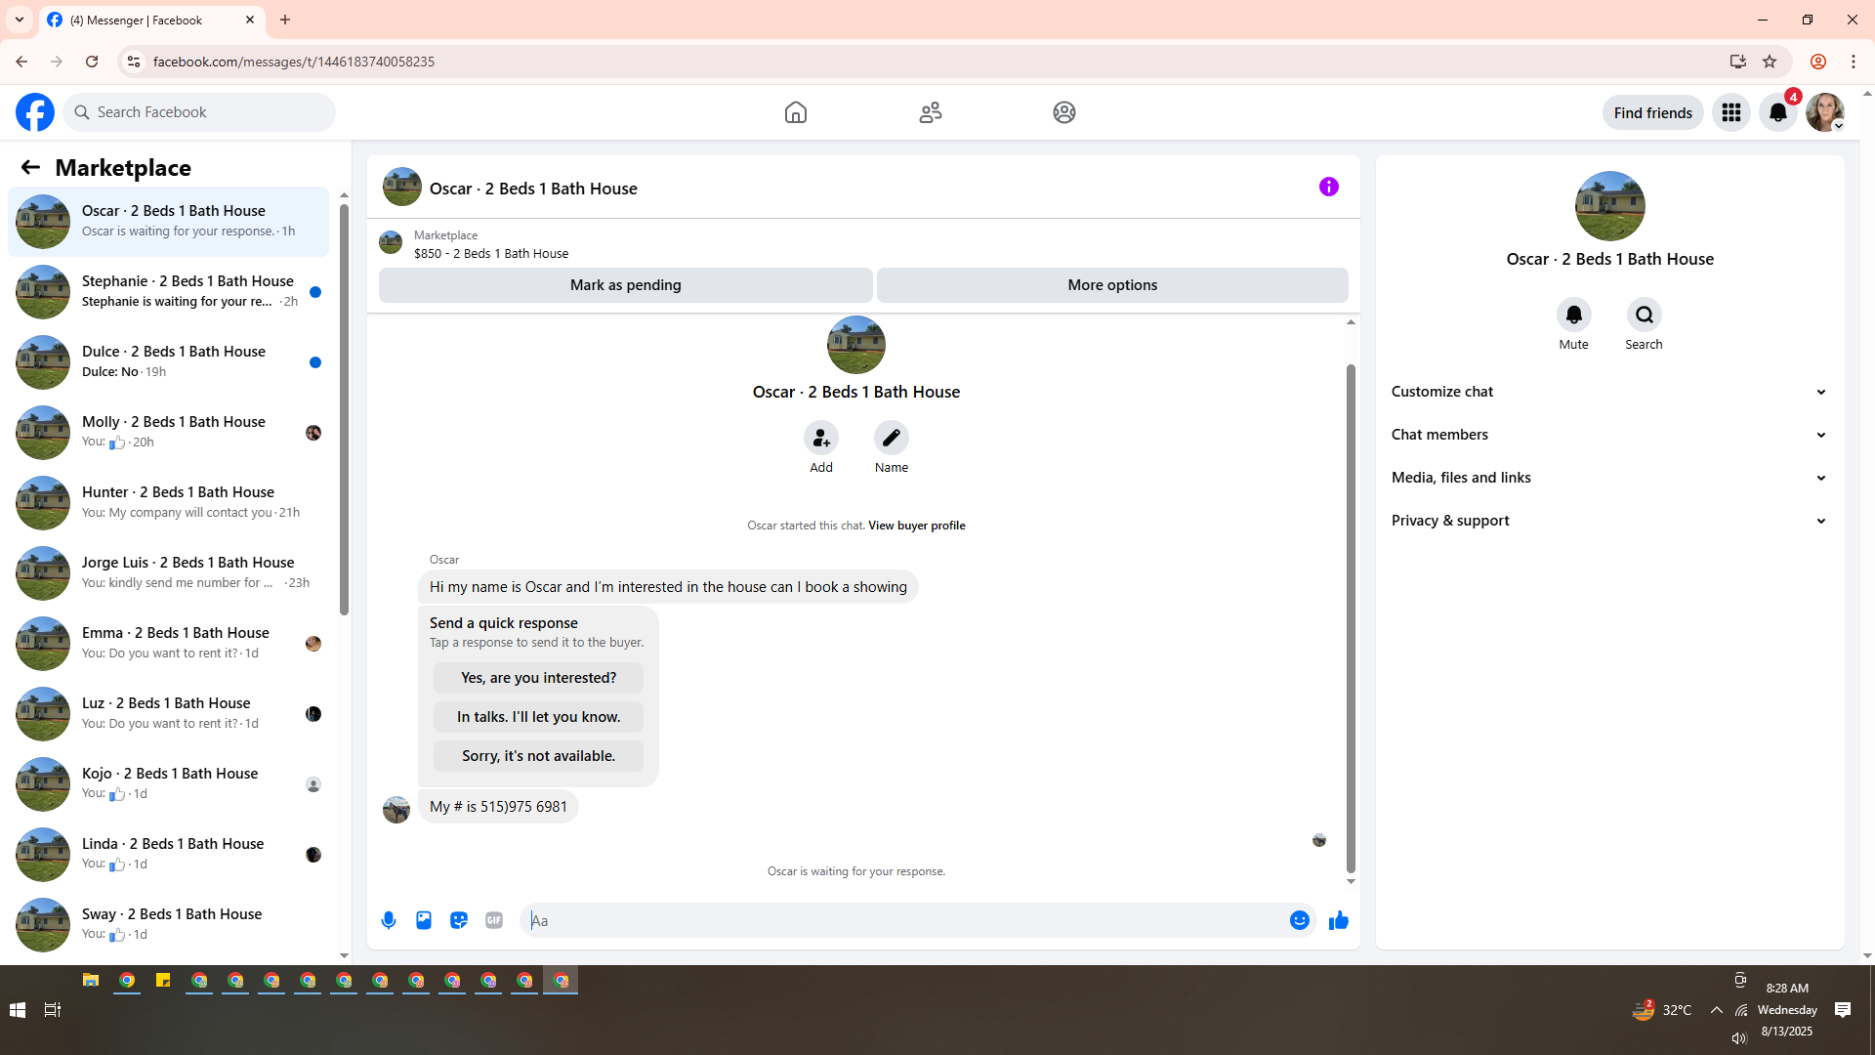The height and width of the screenshot is (1055, 1875).
Task: Open the sticker picker icon
Action: tap(459, 920)
